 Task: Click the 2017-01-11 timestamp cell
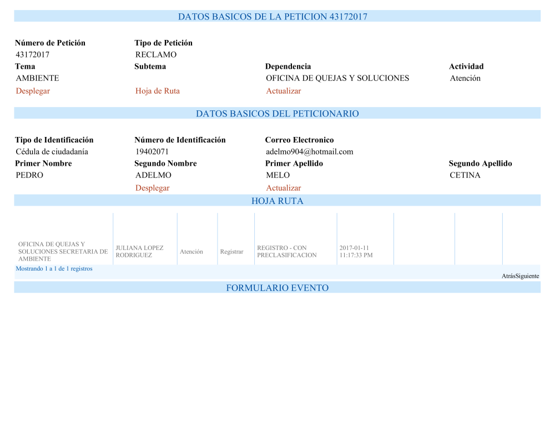tap(355, 252)
